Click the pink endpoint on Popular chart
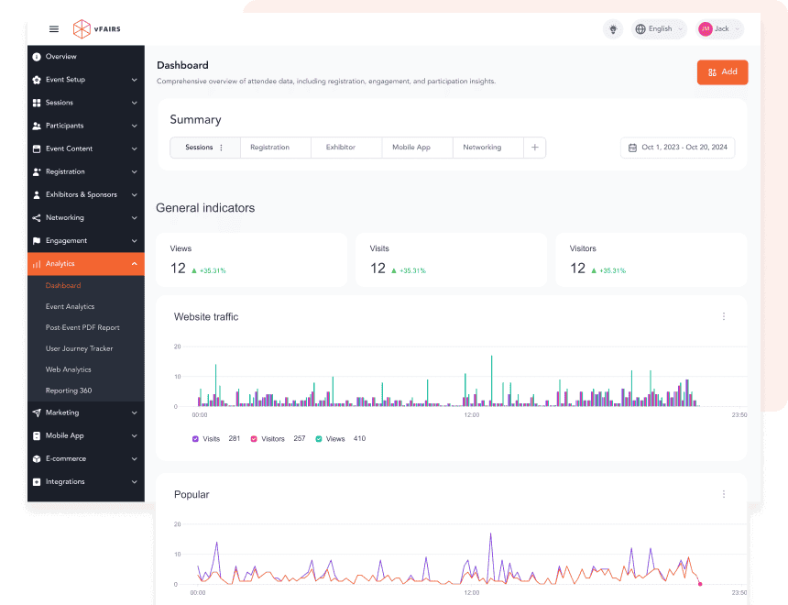The height and width of the screenshot is (605, 788). click(x=700, y=584)
